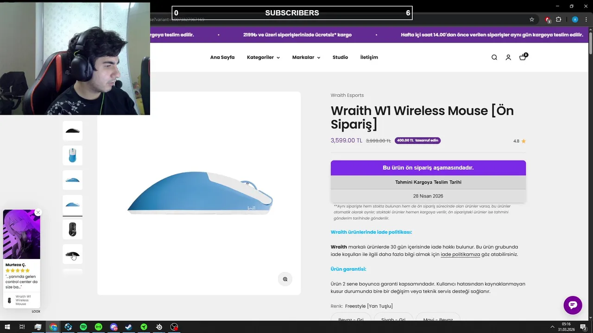The height and width of the screenshot is (333, 593).
Task: View the black side mouse thumbnail under cursor
Action: (73, 254)
